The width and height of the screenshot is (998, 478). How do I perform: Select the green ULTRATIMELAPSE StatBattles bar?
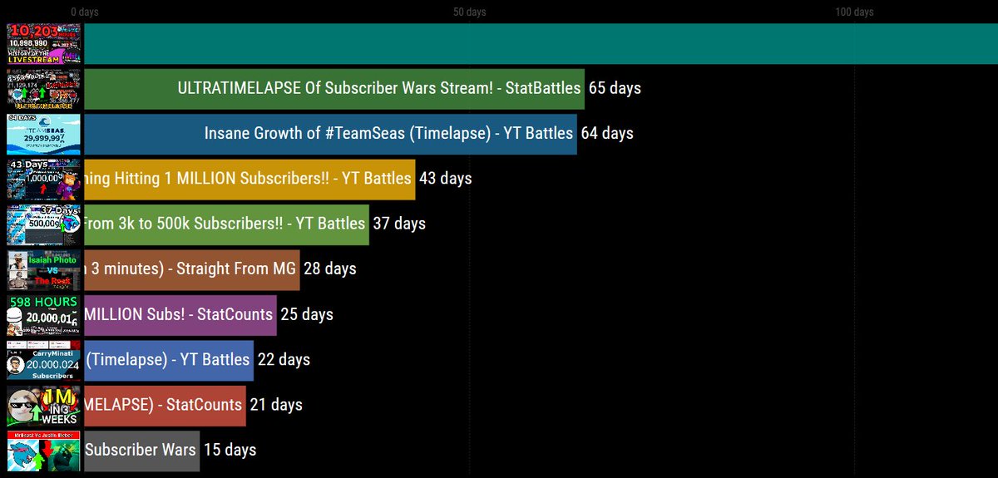[334, 89]
